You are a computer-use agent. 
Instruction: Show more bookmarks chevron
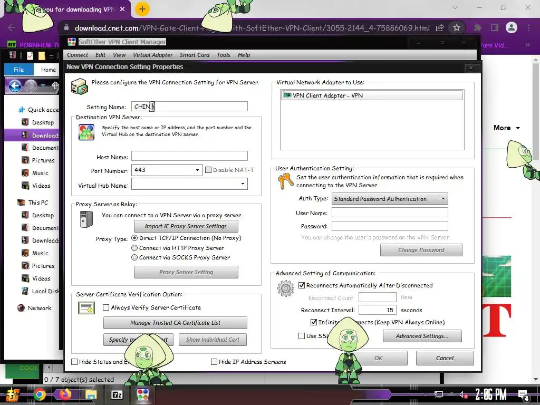point(527,45)
